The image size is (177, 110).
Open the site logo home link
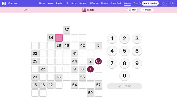pos(4,3)
